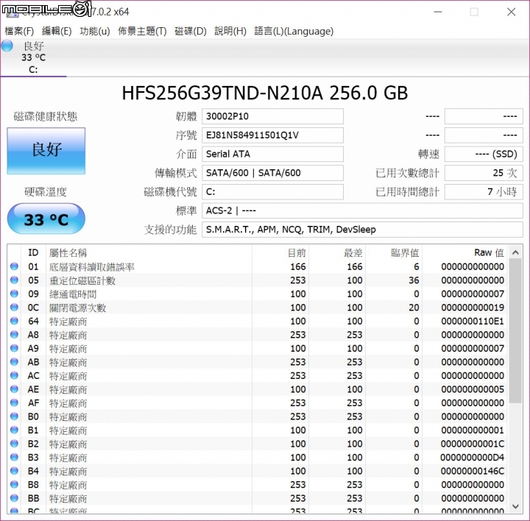Click the blue status dot of row 64

pos(14,321)
